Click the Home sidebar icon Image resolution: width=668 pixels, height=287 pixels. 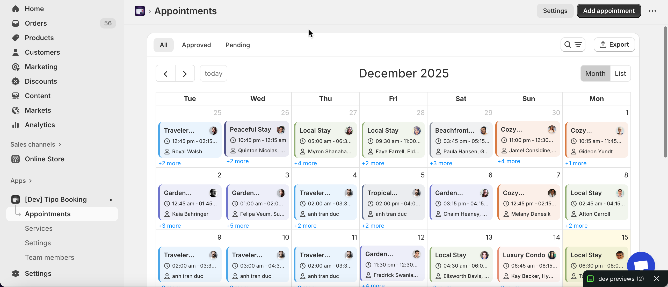click(x=16, y=9)
